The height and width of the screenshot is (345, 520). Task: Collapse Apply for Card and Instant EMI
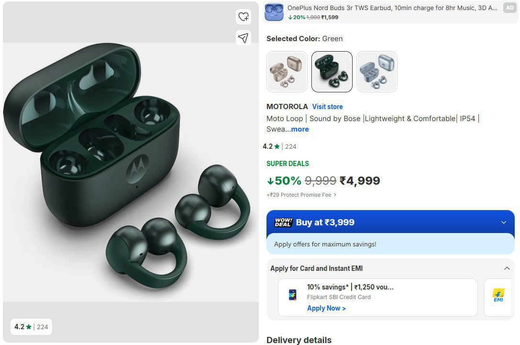[x=507, y=268]
